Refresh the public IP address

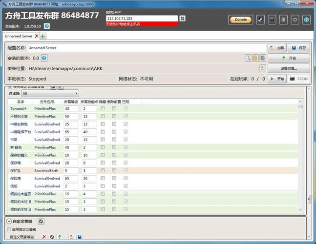coord(182,19)
